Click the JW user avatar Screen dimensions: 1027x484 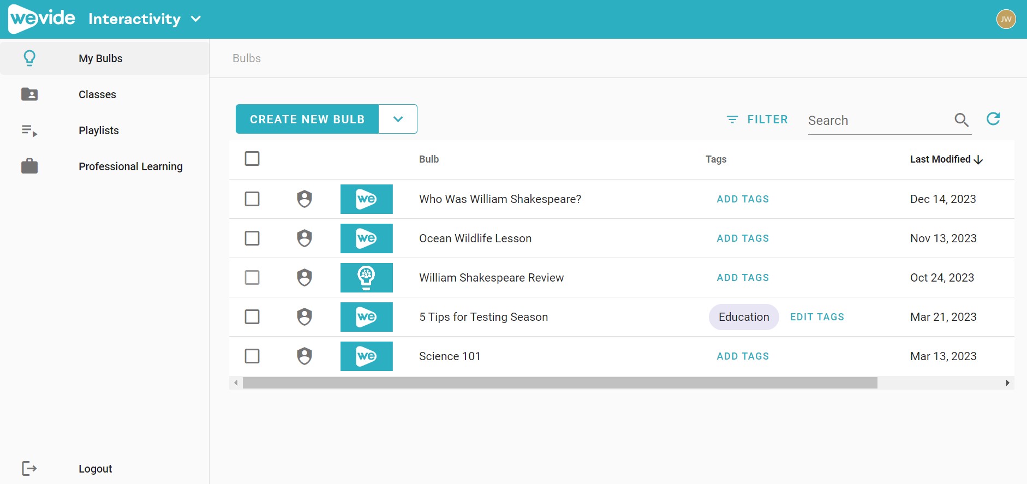click(1006, 19)
